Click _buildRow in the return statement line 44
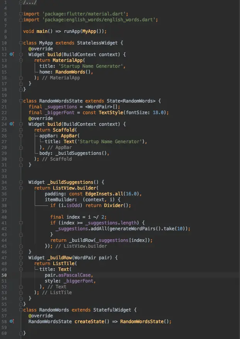Screen dimensions: 240x339 point(81,240)
